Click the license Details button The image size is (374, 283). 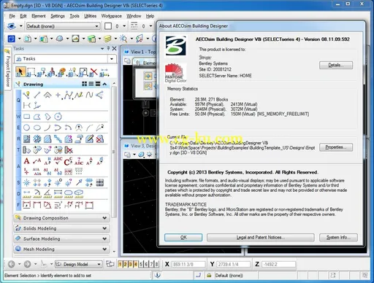(x=336, y=65)
